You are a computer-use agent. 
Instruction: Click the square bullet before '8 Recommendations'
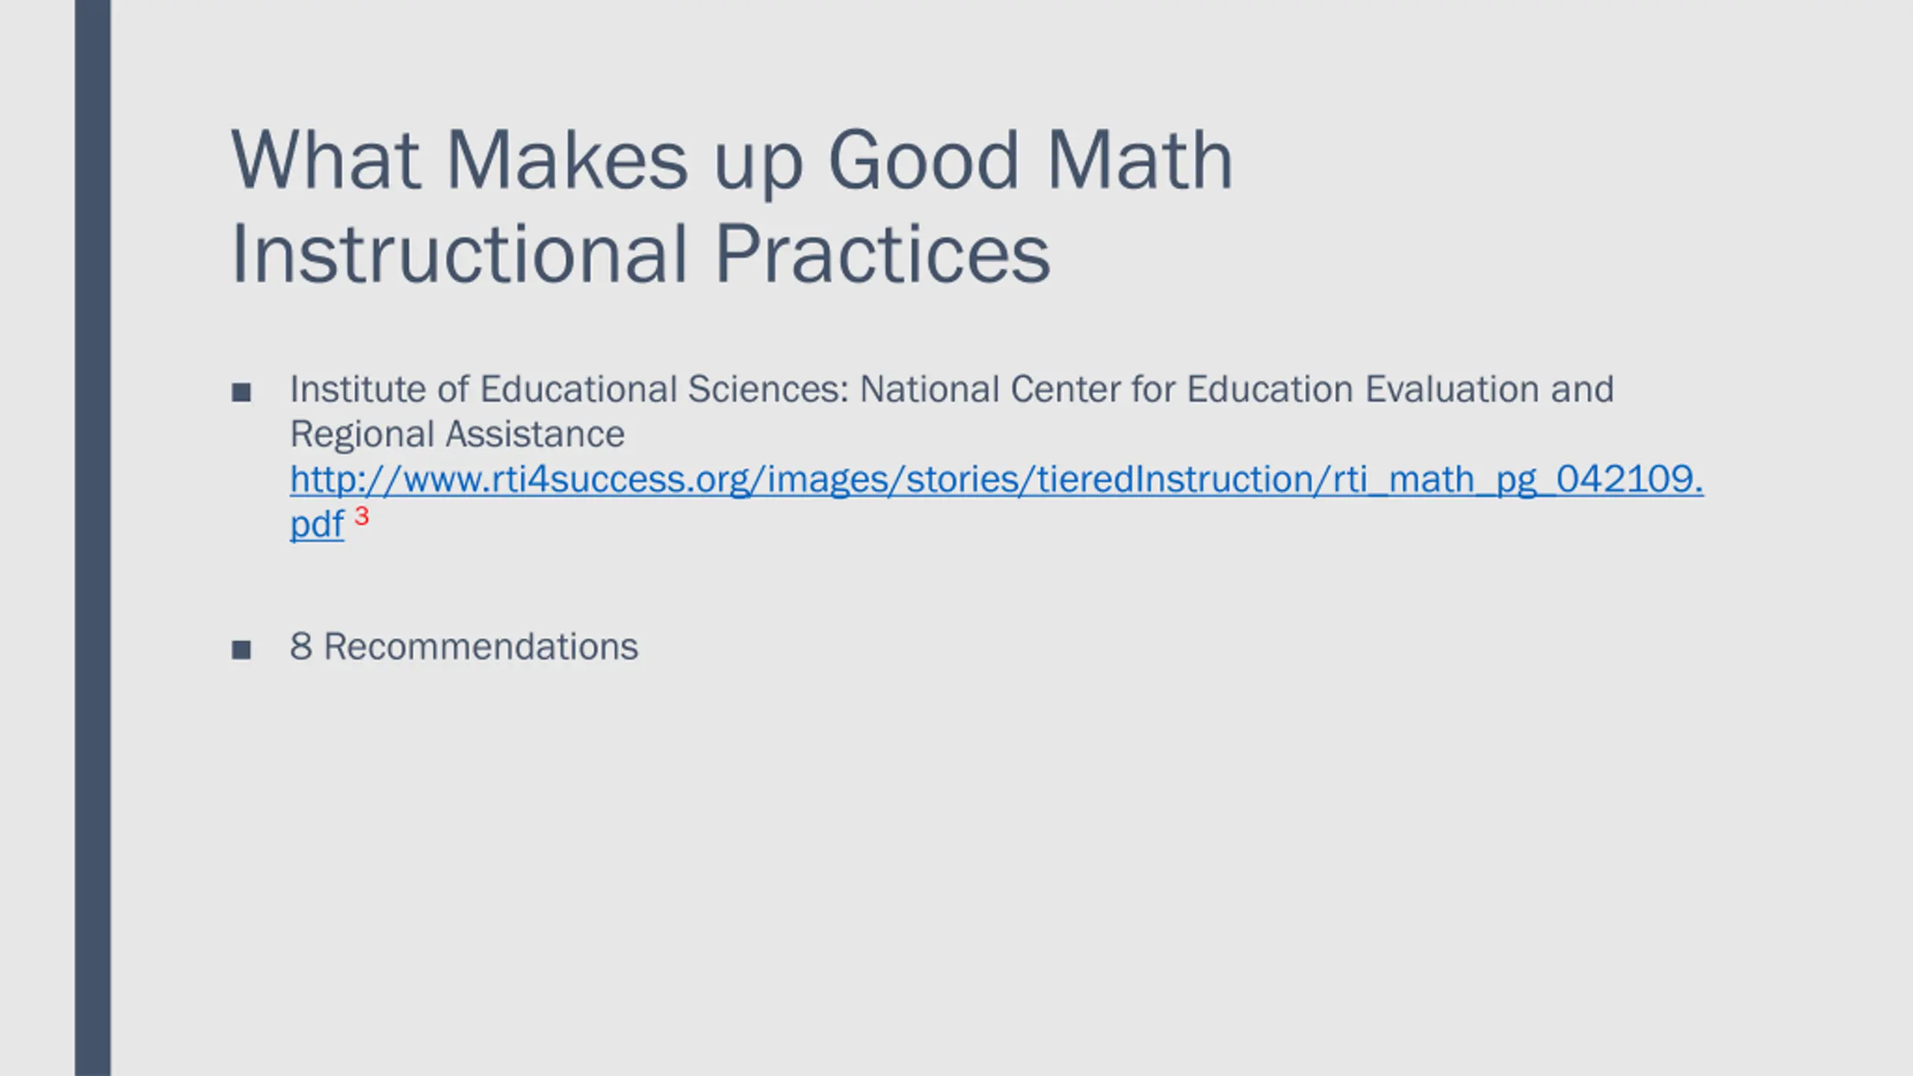tap(241, 649)
